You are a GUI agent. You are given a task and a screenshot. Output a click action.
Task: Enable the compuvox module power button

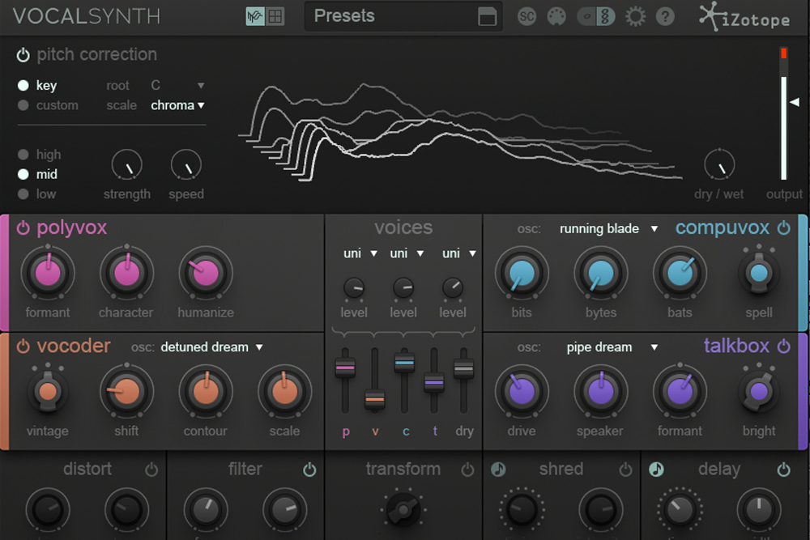[x=783, y=228]
